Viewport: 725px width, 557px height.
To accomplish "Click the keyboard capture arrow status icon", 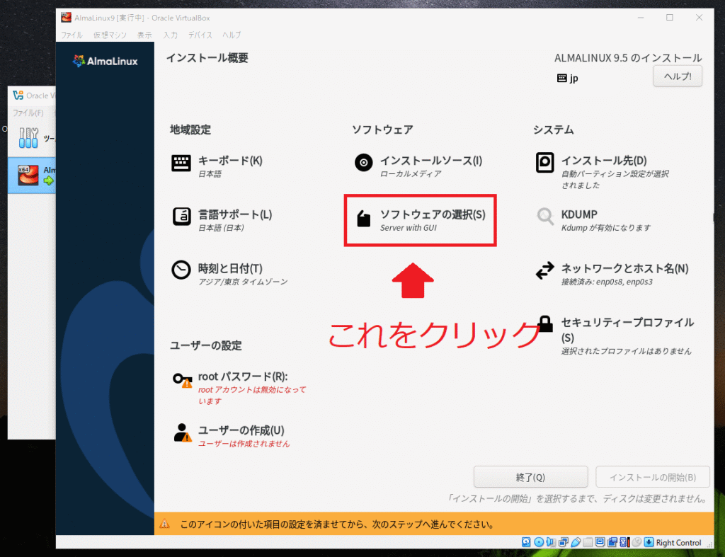I will point(649,542).
